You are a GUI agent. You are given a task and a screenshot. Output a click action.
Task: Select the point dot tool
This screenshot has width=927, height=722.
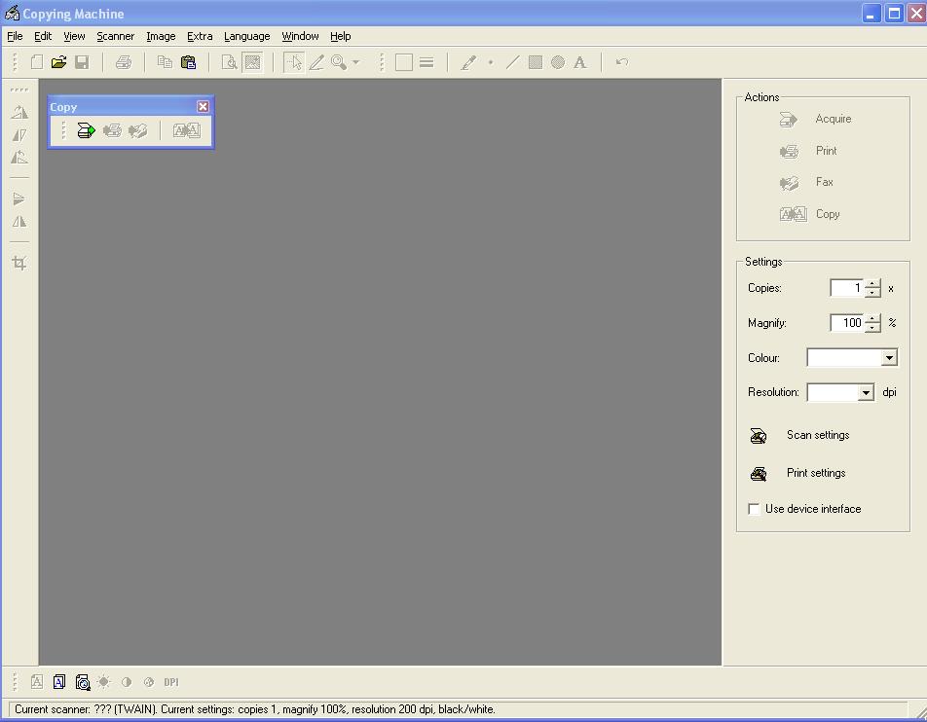491,62
